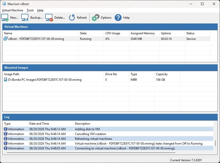
Task: Click the Delete virtual machine icon
Action: click(49, 18)
